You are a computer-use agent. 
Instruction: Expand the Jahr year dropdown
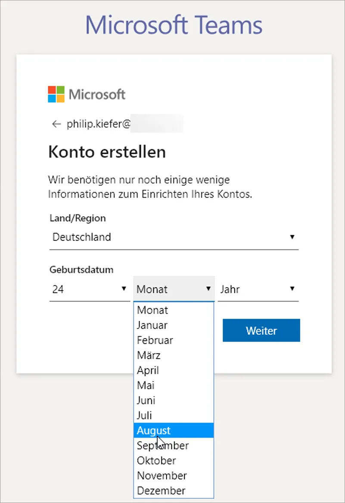click(x=258, y=289)
